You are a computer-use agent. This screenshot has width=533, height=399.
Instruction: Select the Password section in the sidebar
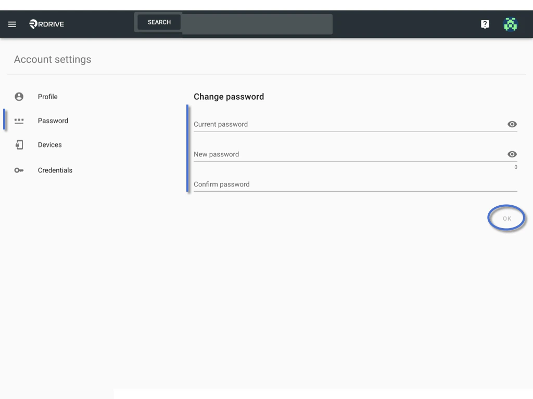(x=53, y=121)
